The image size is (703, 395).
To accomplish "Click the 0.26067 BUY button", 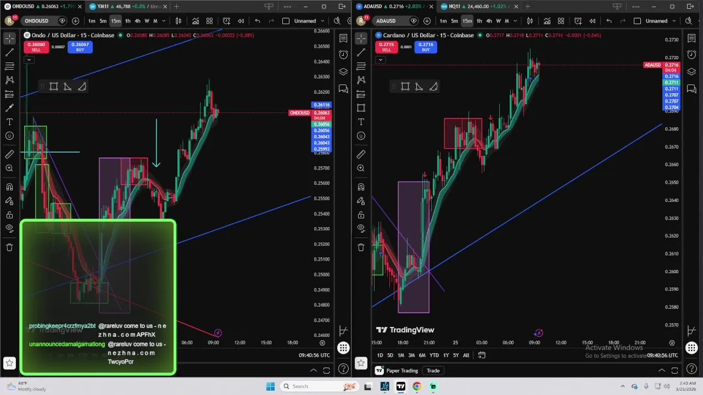I will 80,47.
